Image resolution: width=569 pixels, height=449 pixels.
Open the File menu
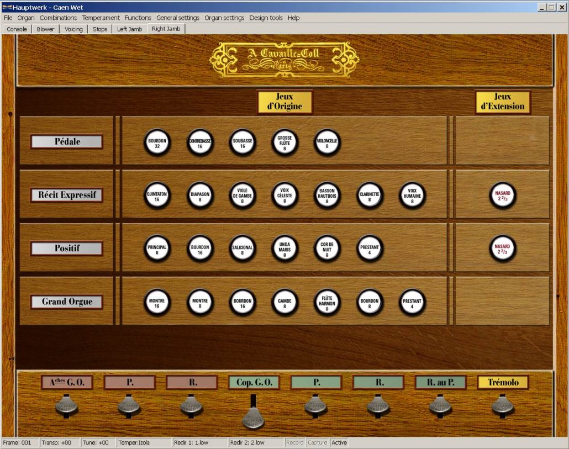(8, 18)
